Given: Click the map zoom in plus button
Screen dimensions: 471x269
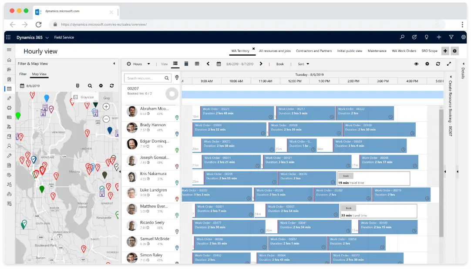Looking at the screenshot, I should (x=106, y=106).
